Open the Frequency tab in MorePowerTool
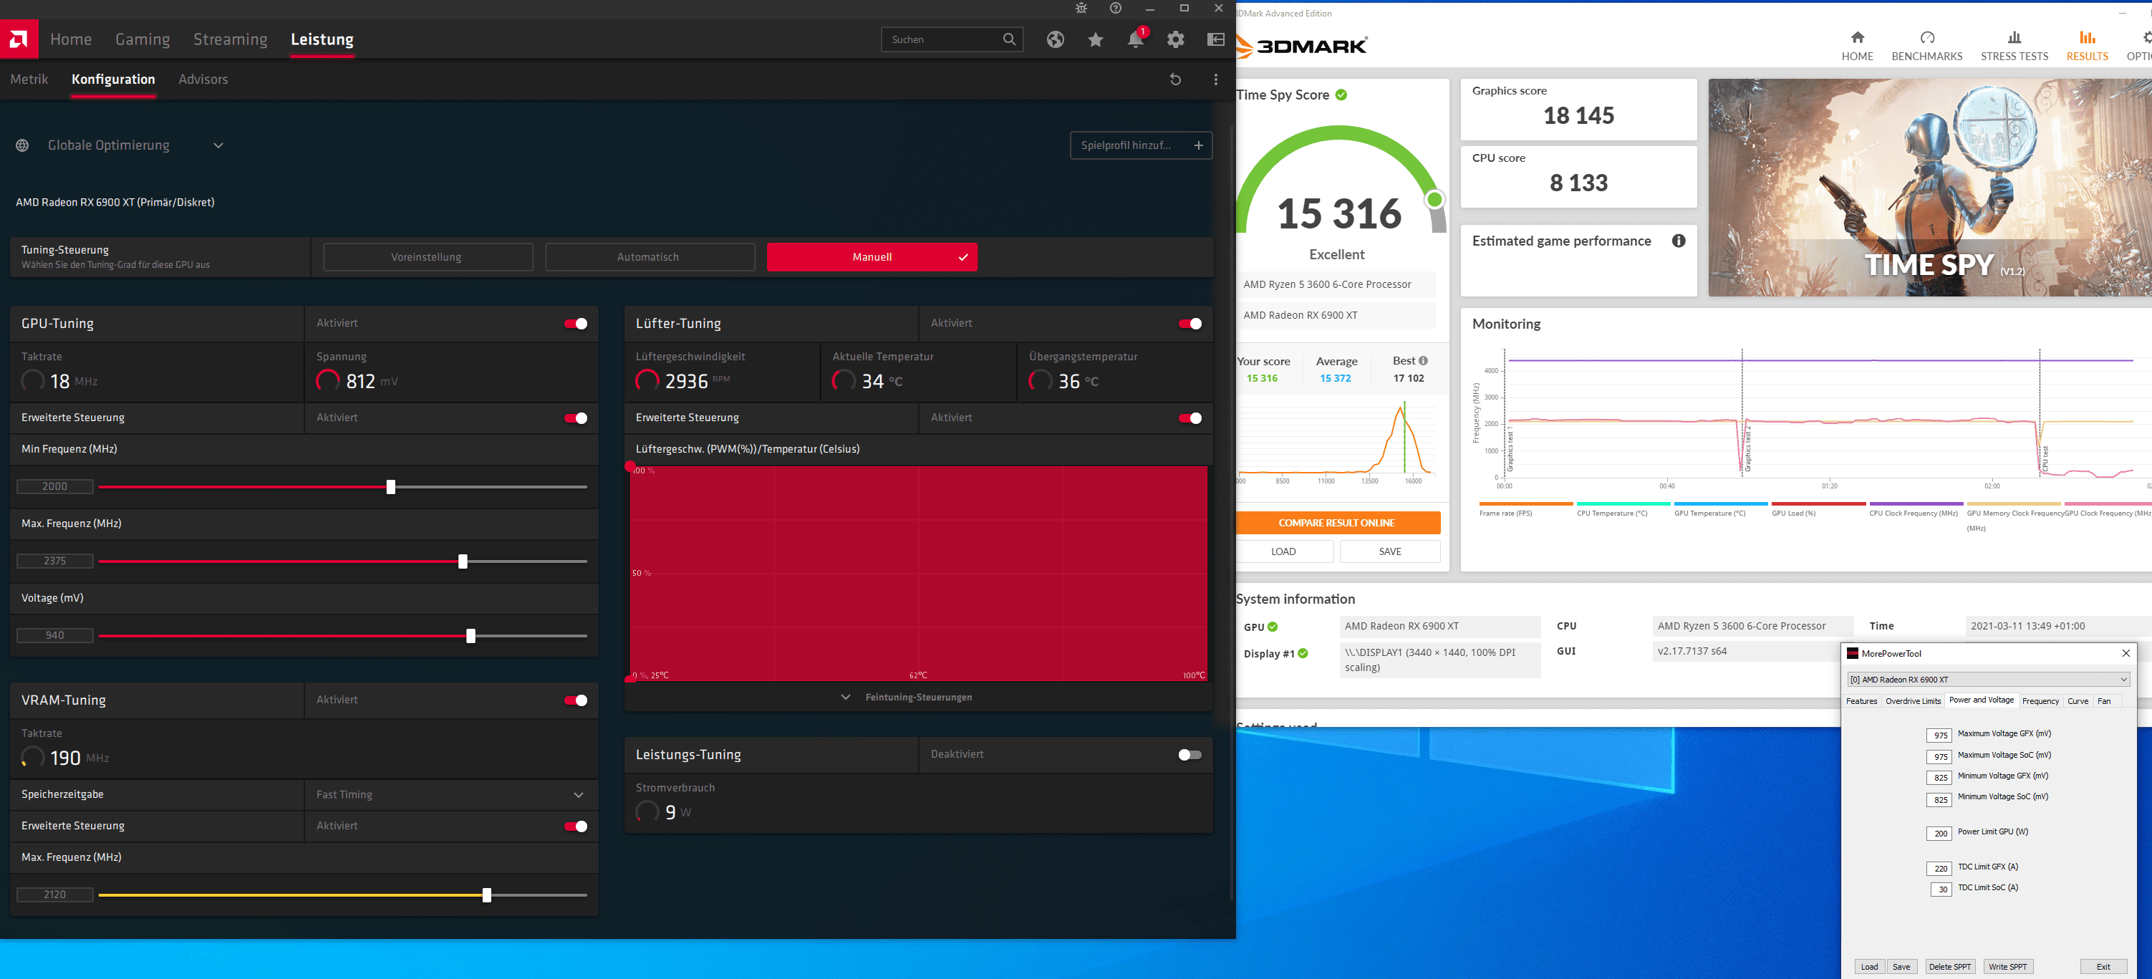The height and width of the screenshot is (979, 2152). [2040, 701]
